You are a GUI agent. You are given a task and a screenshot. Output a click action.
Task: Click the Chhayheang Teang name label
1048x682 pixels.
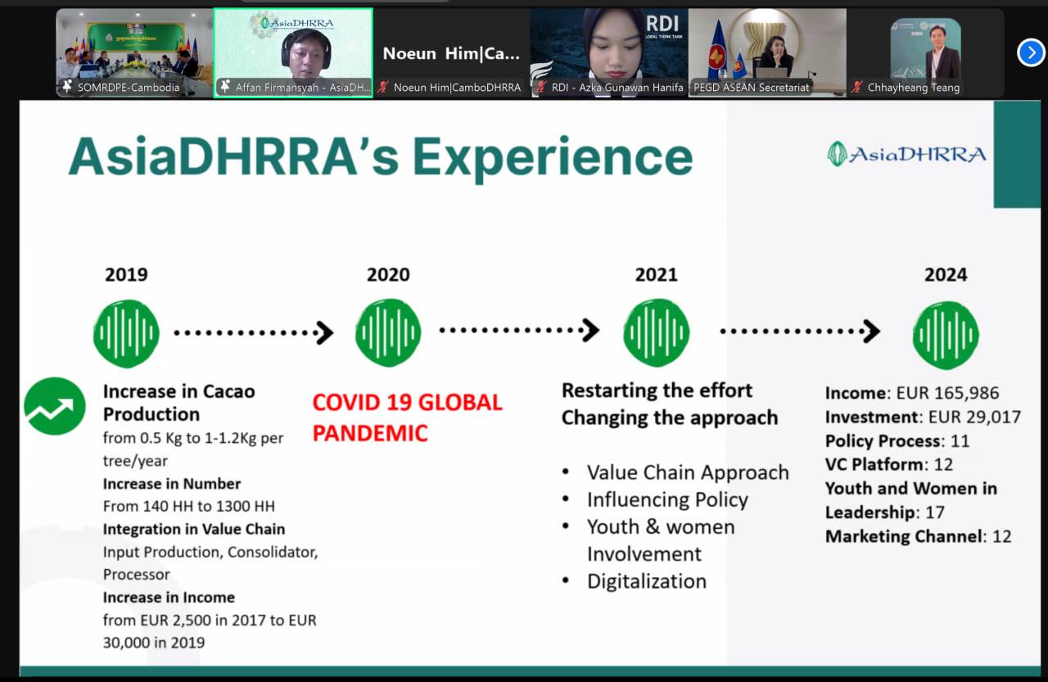(914, 88)
